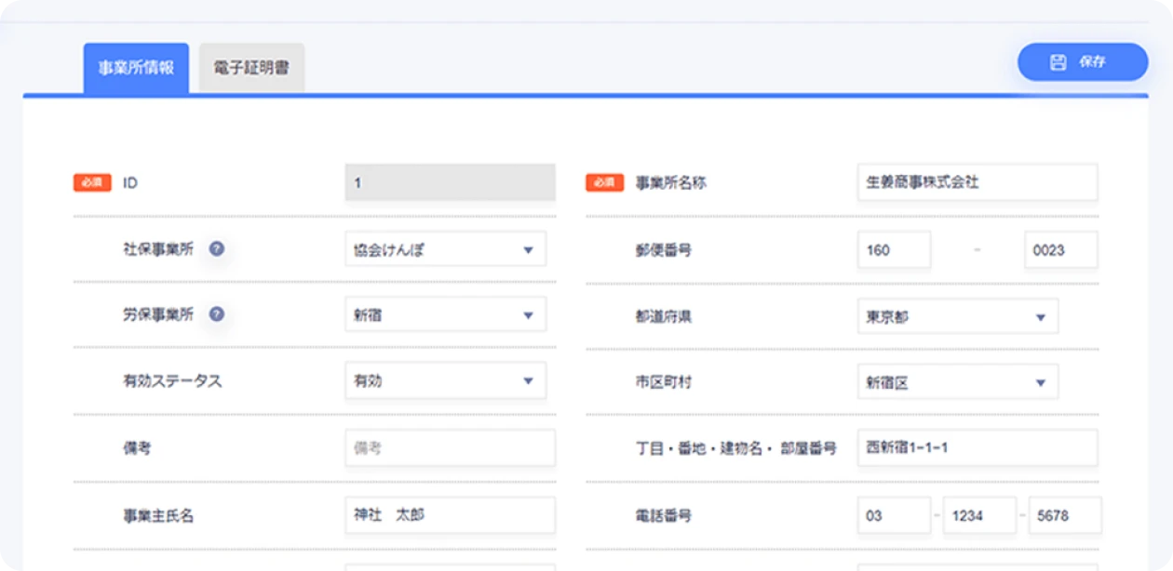Click the 事業所名称 text field
The width and height of the screenshot is (1173, 571).
tap(977, 182)
